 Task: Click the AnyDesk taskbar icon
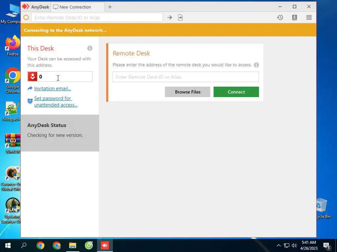tap(105, 245)
